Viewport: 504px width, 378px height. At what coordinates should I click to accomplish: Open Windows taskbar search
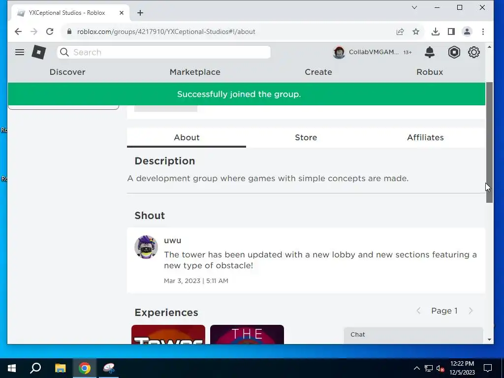coord(35,368)
